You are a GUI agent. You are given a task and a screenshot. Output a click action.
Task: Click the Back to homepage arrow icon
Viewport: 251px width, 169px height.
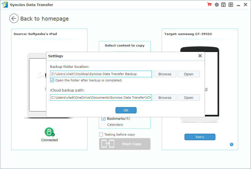(14, 18)
